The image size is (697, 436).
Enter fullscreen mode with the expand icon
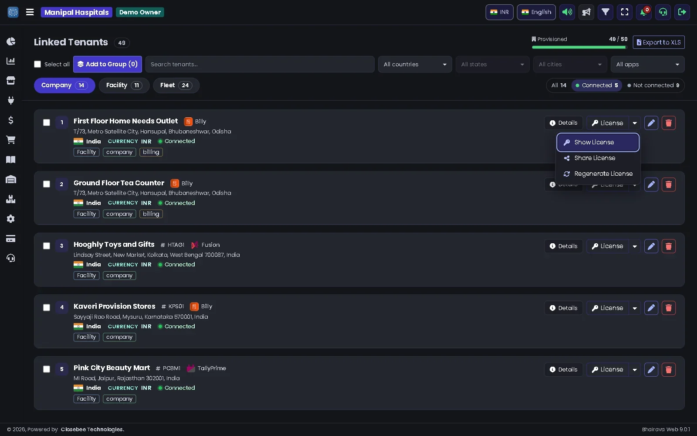(x=625, y=12)
